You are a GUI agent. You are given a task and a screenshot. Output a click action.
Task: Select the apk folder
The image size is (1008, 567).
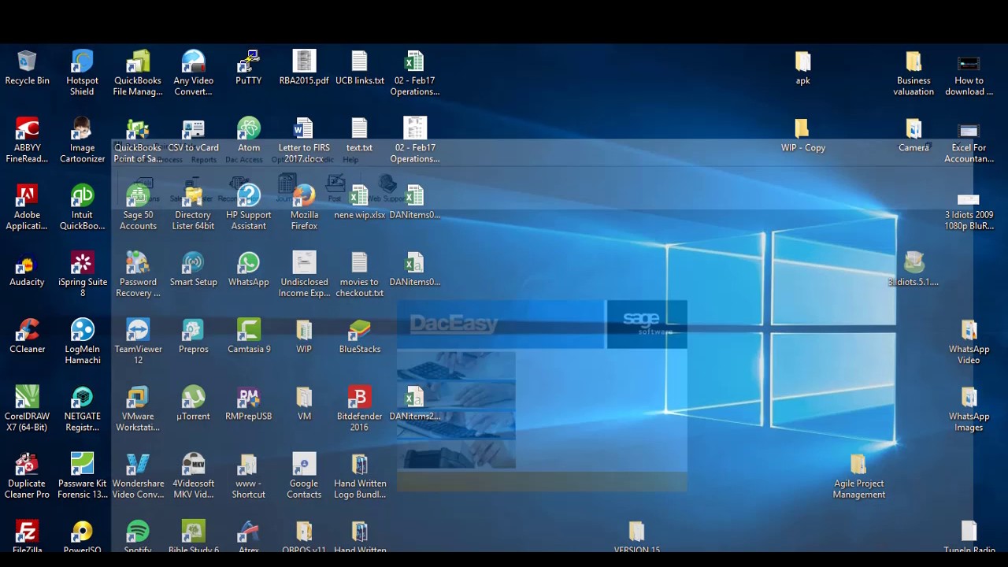tap(802, 68)
